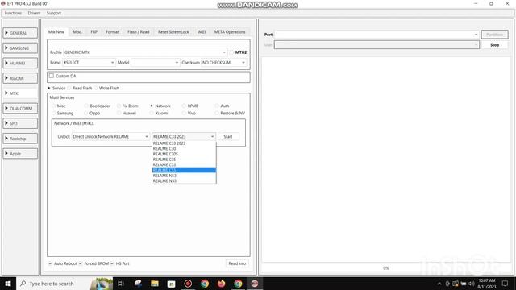Toggle the Auto Reboot checkbox
This screenshot has height=290, width=516.
pos(50,263)
